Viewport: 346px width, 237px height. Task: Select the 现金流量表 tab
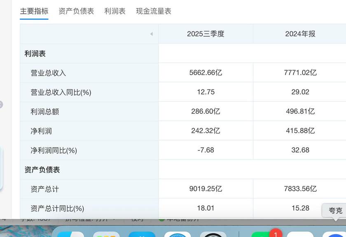(x=154, y=11)
